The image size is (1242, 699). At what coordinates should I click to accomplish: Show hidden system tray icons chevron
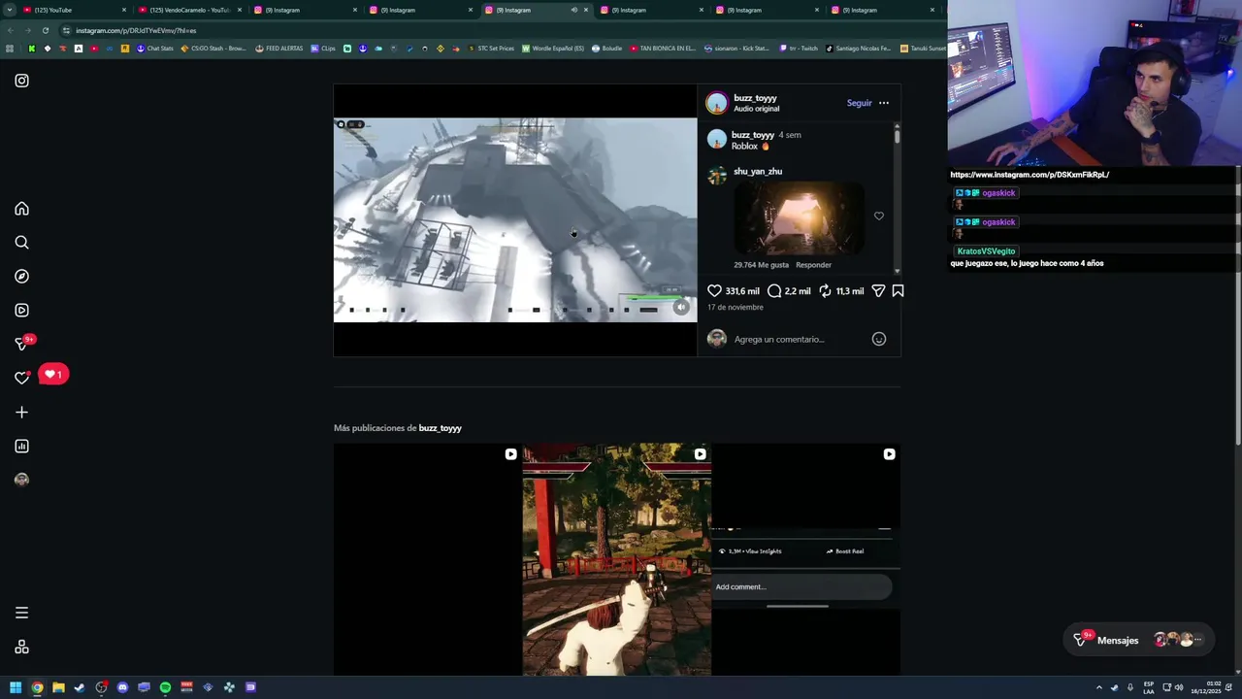coord(1099,687)
